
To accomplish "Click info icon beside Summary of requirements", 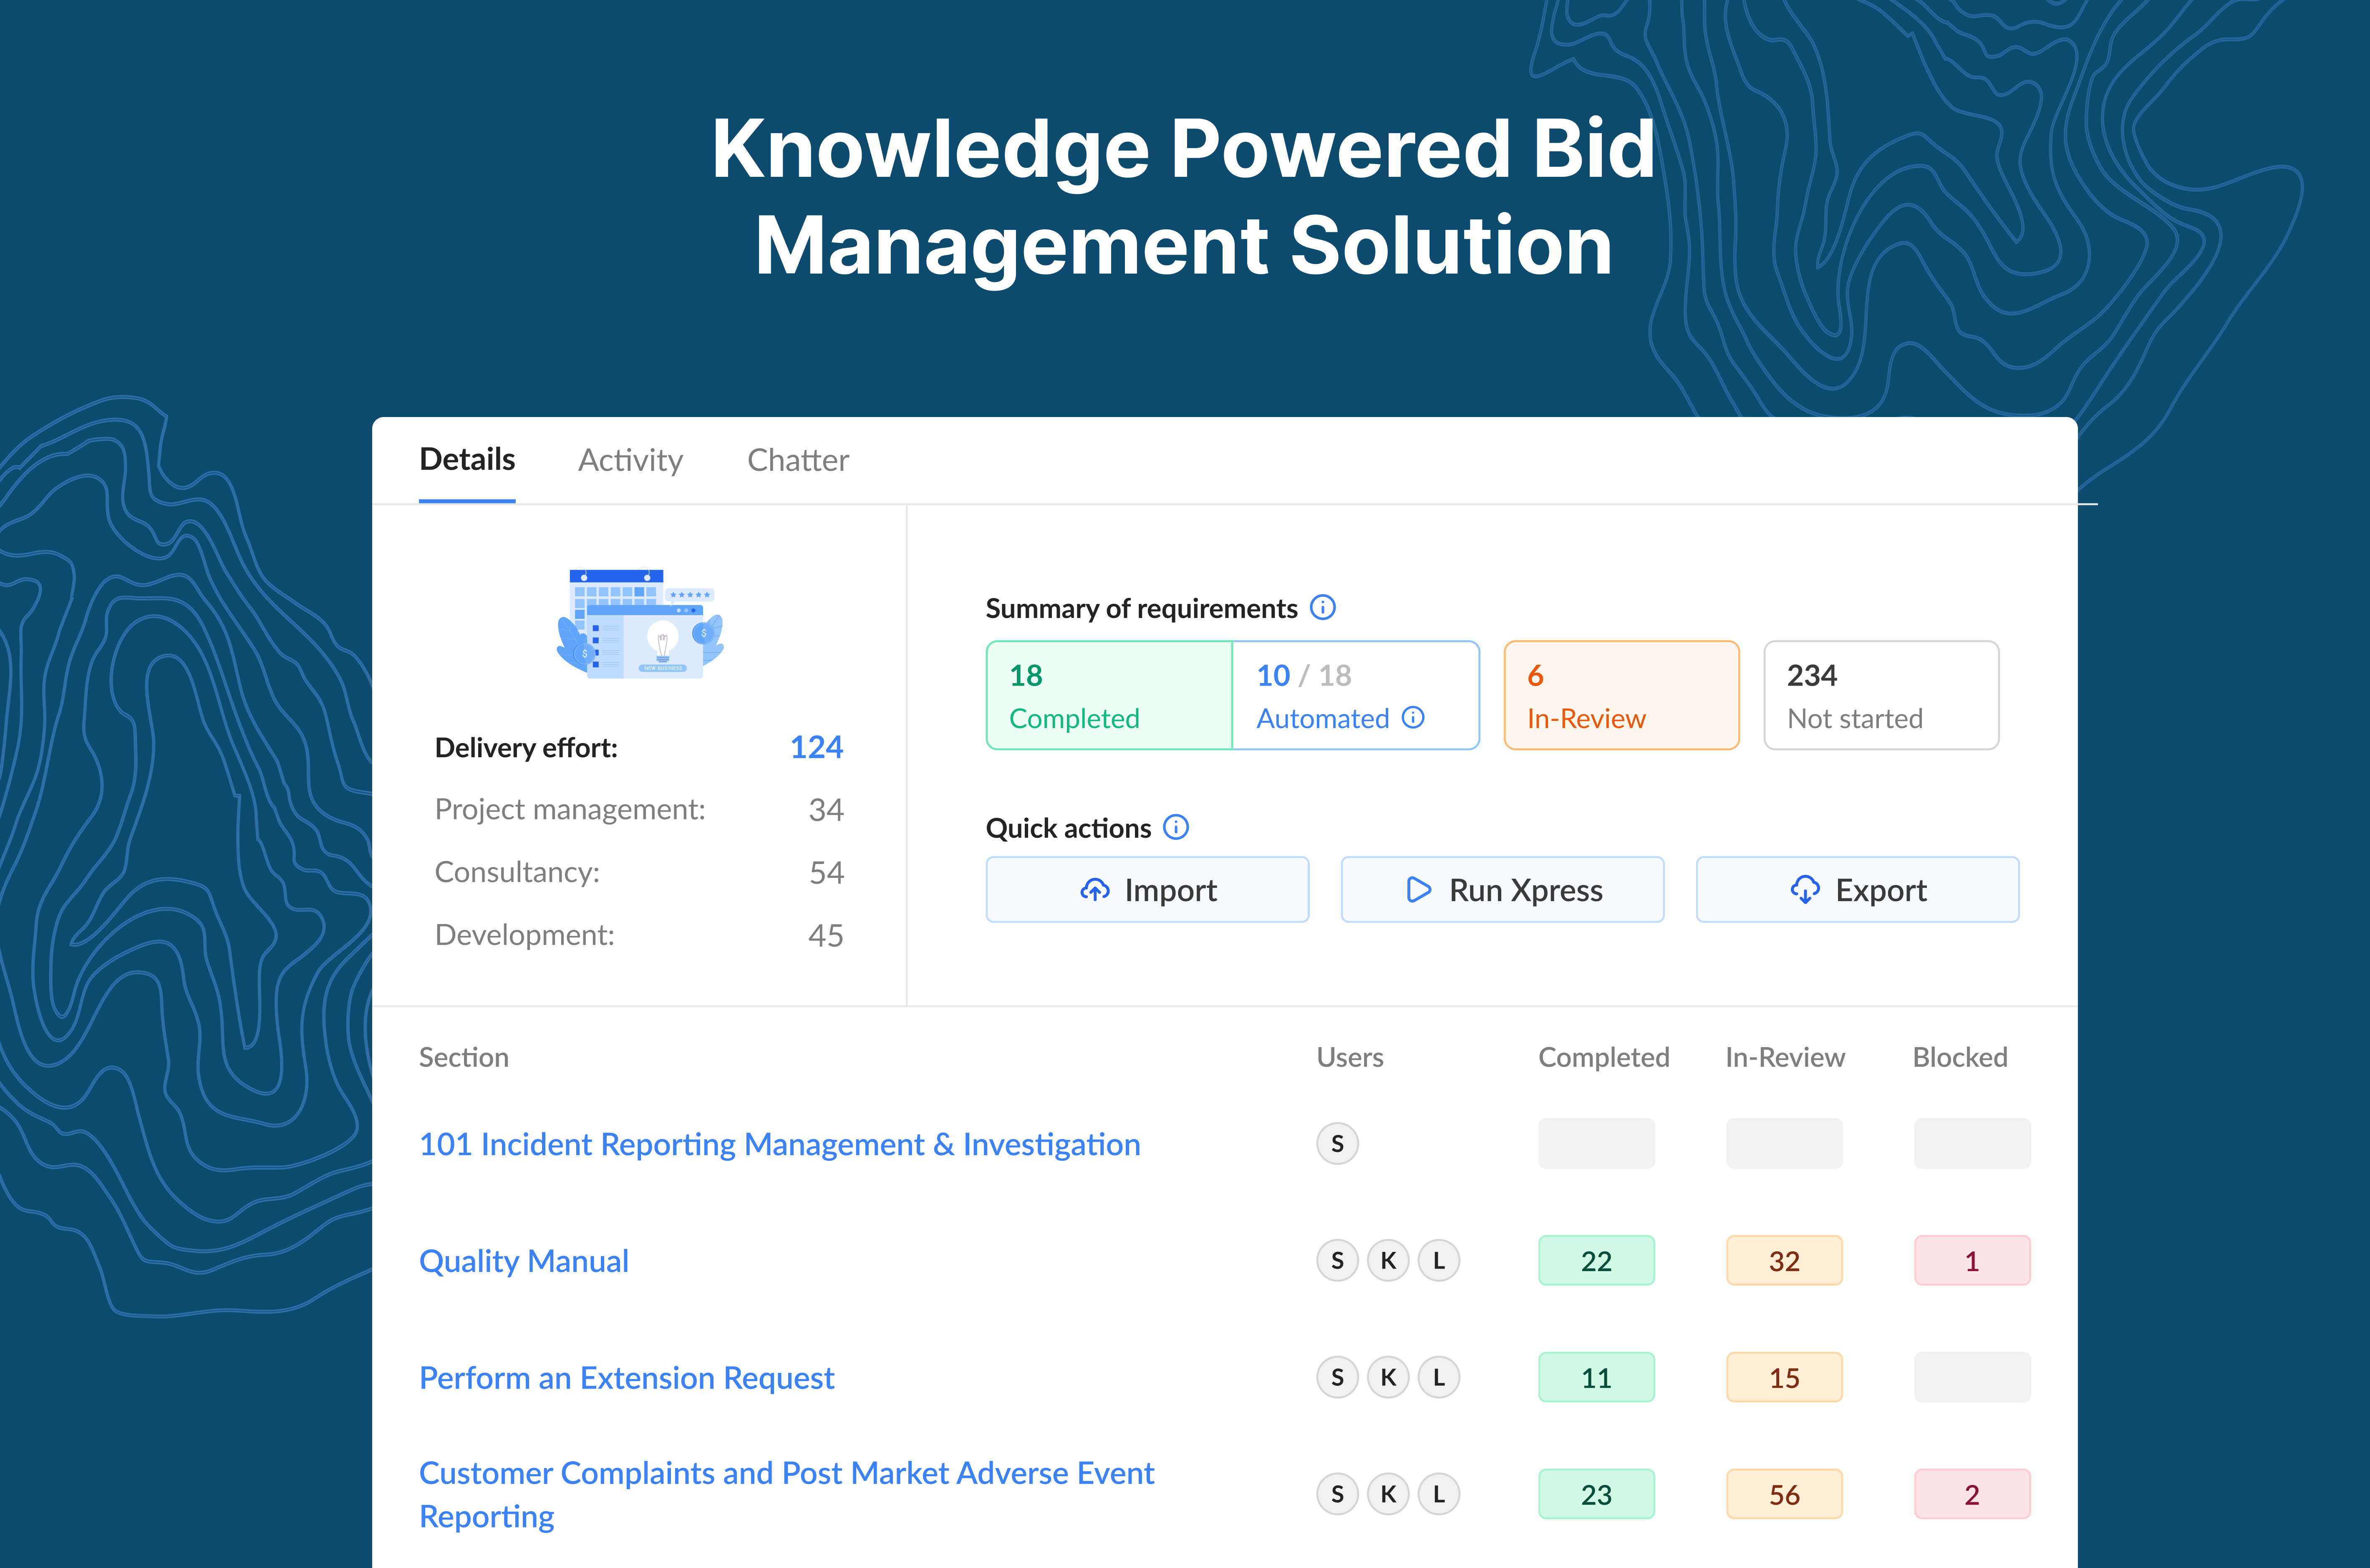I will coord(1323,608).
